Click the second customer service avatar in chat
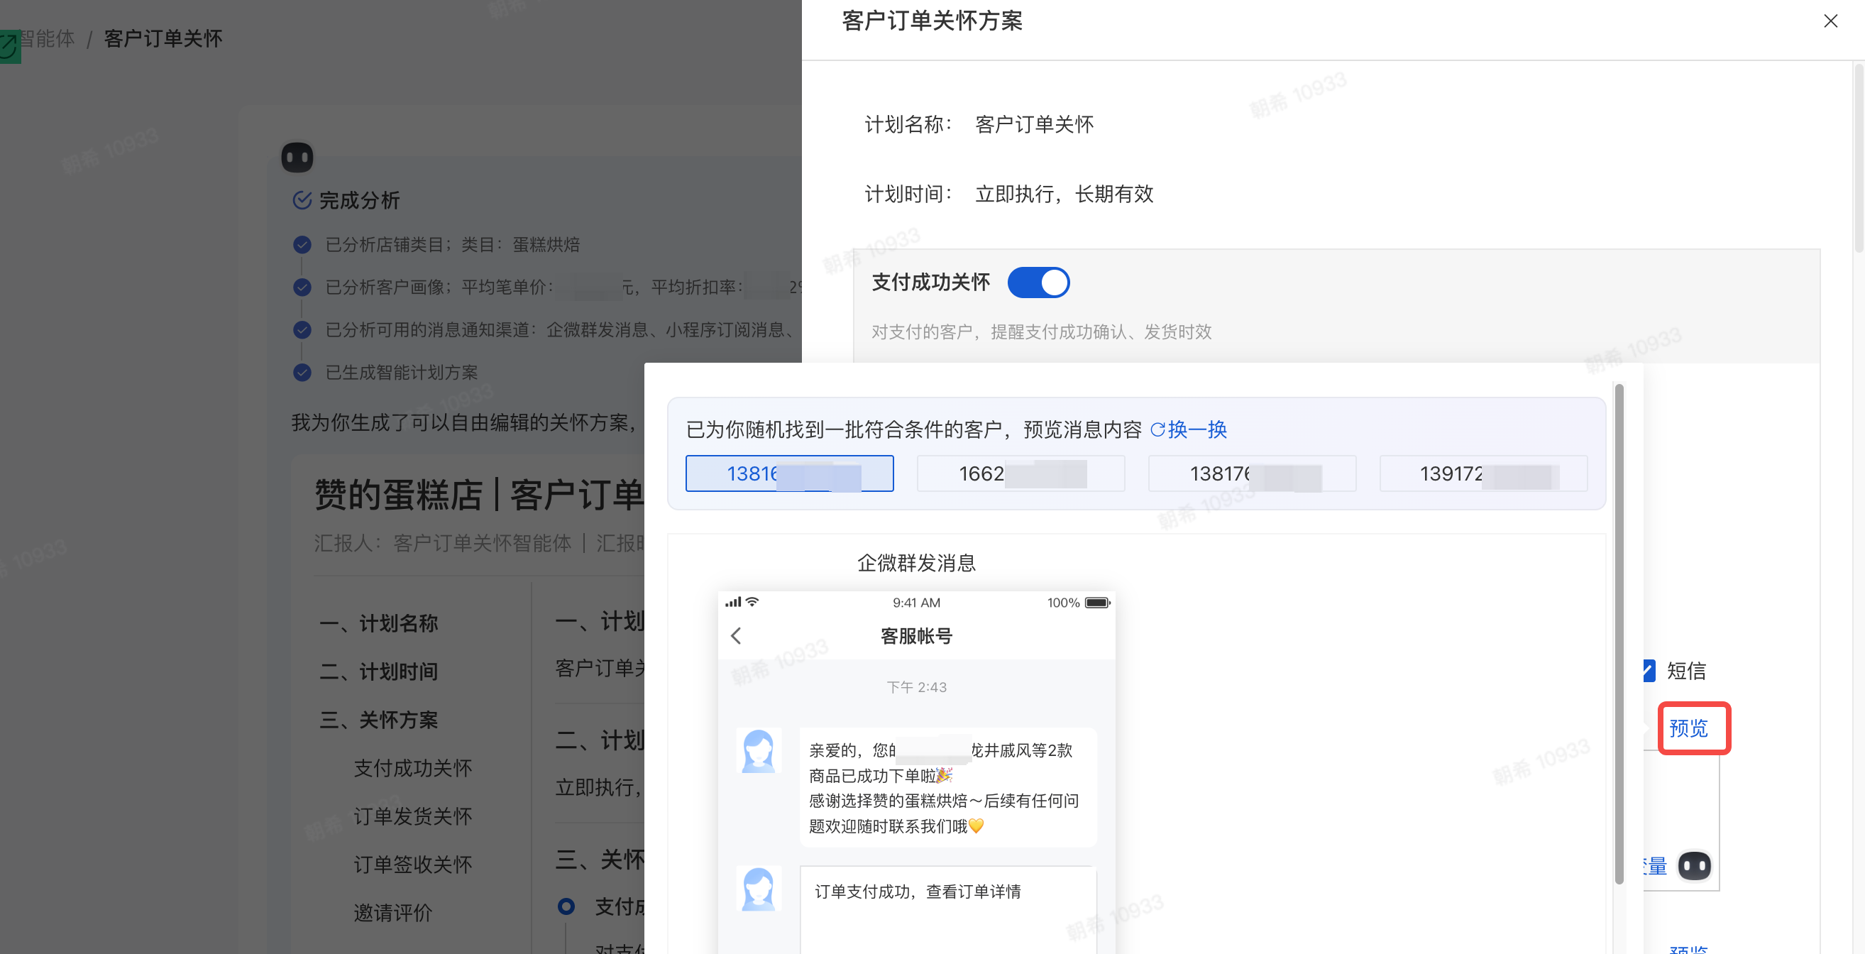 [758, 888]
